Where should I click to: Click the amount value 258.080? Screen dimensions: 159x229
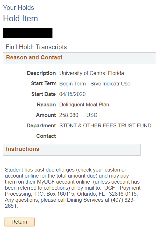[x=69, y=115]
